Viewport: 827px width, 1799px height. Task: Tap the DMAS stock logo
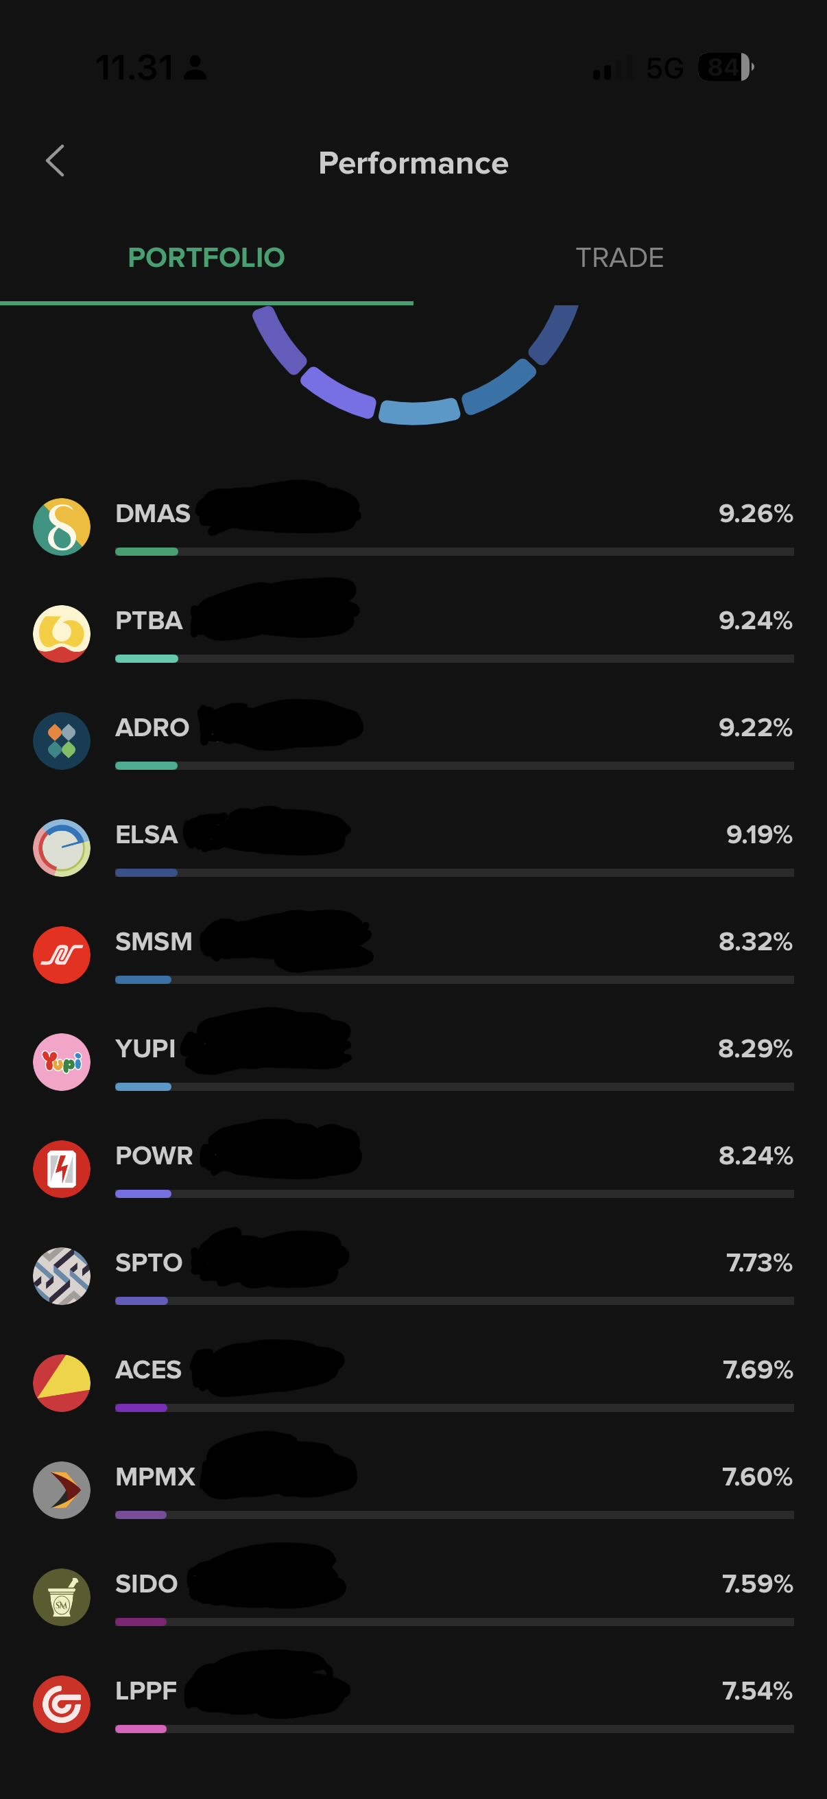pyautogui.click(x=62, y=526)
